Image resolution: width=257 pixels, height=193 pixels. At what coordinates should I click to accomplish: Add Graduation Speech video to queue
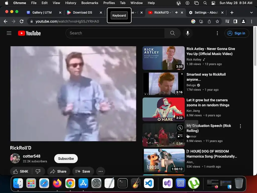tap(180, 136)
